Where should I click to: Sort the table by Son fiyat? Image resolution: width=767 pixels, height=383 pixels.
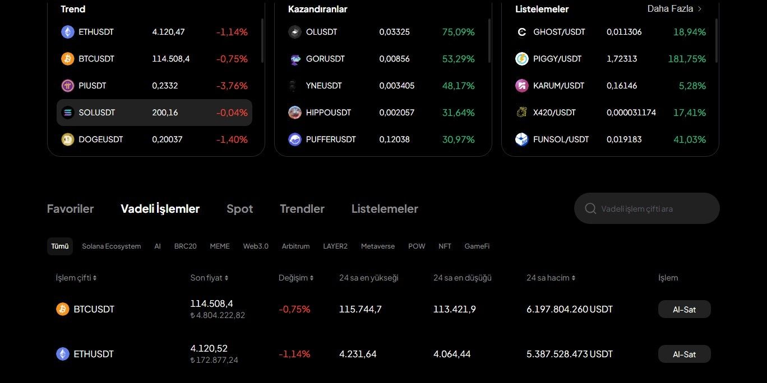pyautogui.click(x=226, y=278)
